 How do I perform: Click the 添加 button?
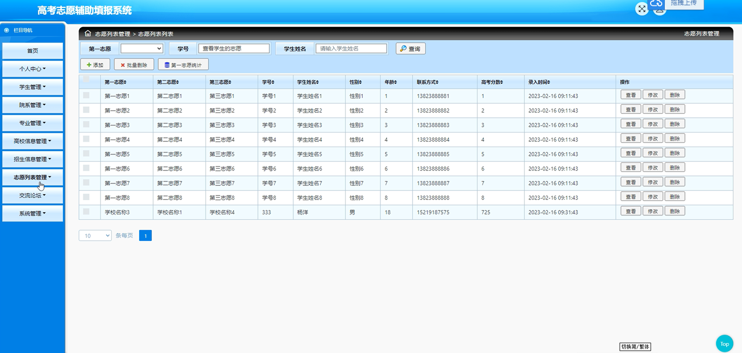pyautogui.click(x=95, y=65)
